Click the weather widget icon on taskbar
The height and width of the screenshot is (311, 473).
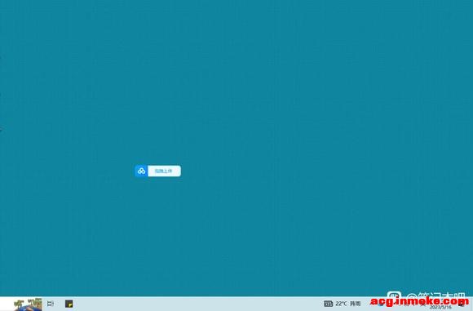[328, 304]
